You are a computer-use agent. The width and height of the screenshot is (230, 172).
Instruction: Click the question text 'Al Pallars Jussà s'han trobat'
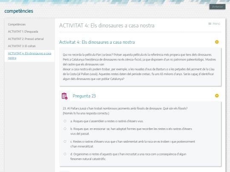coord(125,108)
